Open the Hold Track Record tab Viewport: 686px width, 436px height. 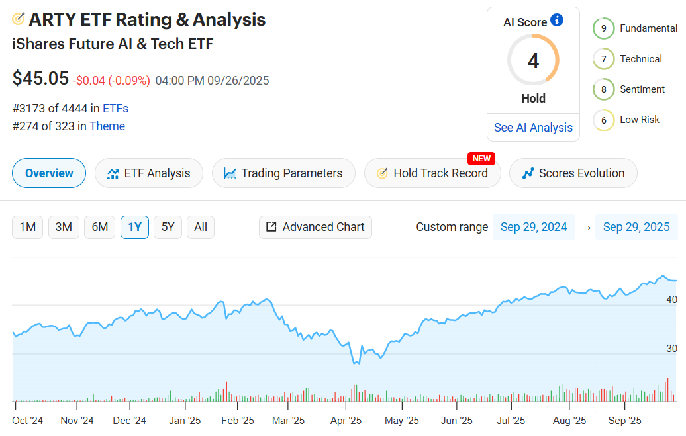coord(432,173)
